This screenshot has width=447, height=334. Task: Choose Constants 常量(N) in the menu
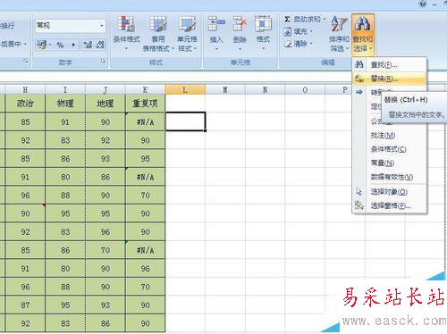390,163
